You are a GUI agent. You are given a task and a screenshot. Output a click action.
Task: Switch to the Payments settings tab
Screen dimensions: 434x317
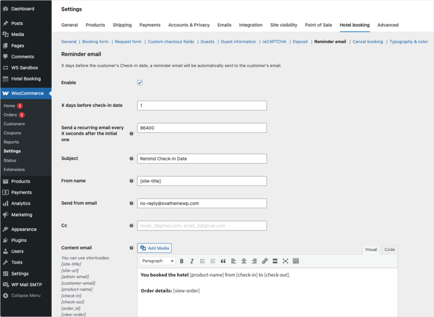pos(150,25)
